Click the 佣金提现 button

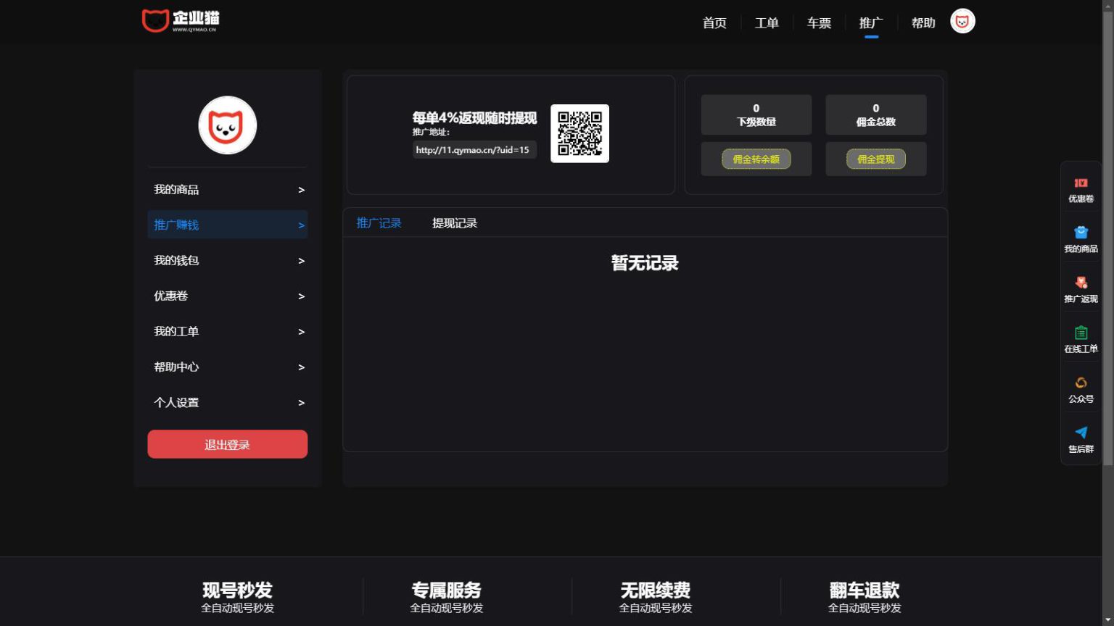coord(875,159)
